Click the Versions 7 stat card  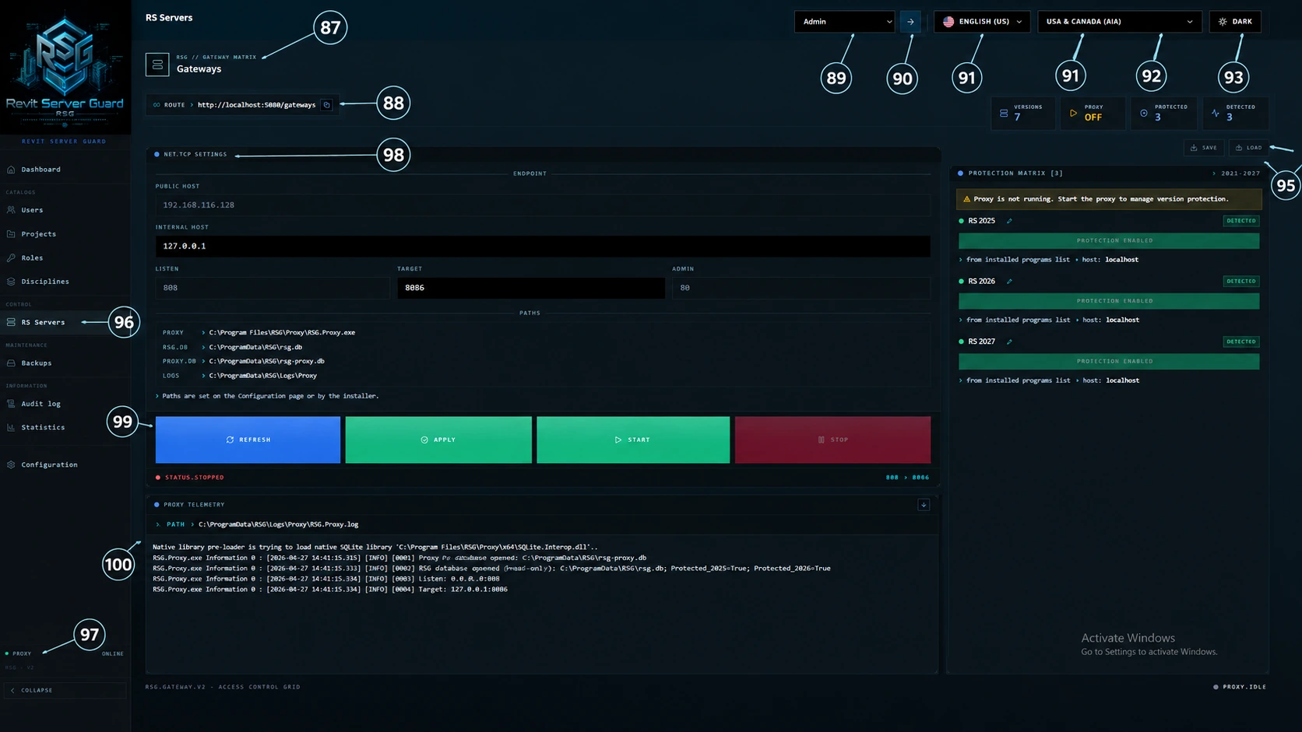1023,113
